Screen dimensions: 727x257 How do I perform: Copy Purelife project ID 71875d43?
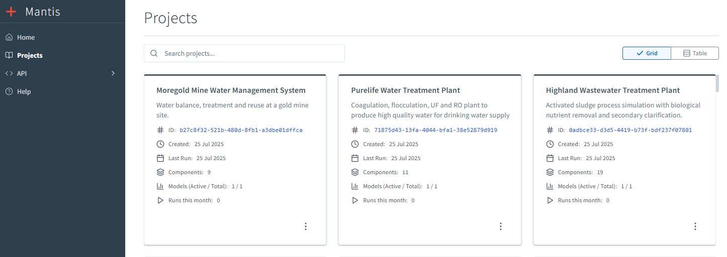tap(436, 130)
